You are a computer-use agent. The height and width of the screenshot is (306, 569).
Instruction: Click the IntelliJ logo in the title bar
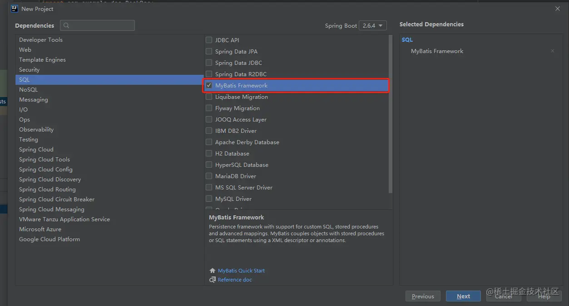coord(14,9)
